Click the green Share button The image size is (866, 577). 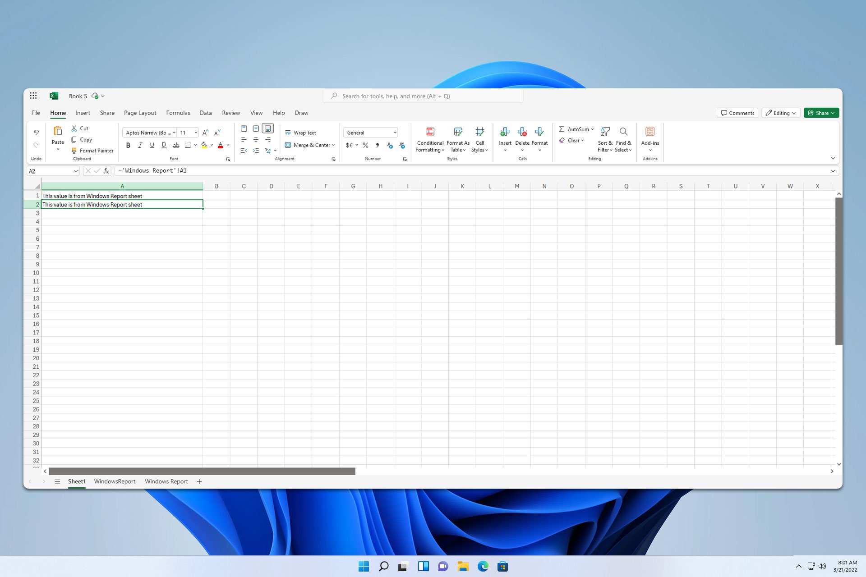tap(821, 113)
